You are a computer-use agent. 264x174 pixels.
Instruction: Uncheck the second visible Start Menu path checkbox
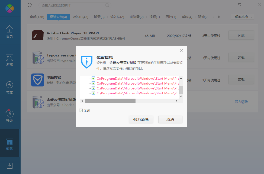pyautogui.click(x=93, y=83)
